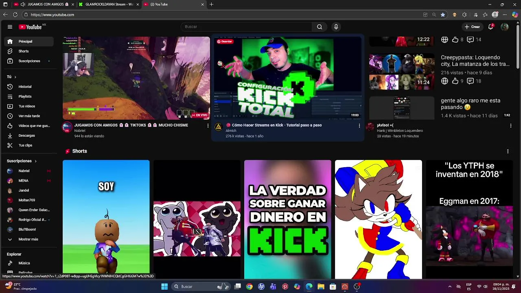Click the favorites star in address bar
This screenshot has height=293, width=521.
click(443, 15)
